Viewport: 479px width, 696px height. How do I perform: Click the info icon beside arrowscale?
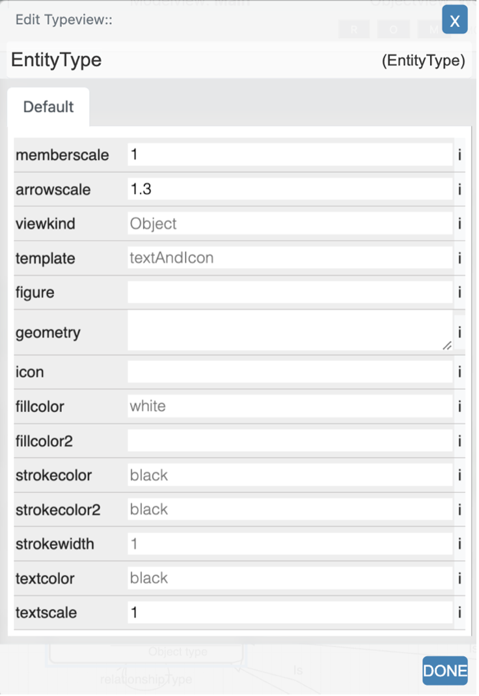pyautogui.click(x=459, y=189)
